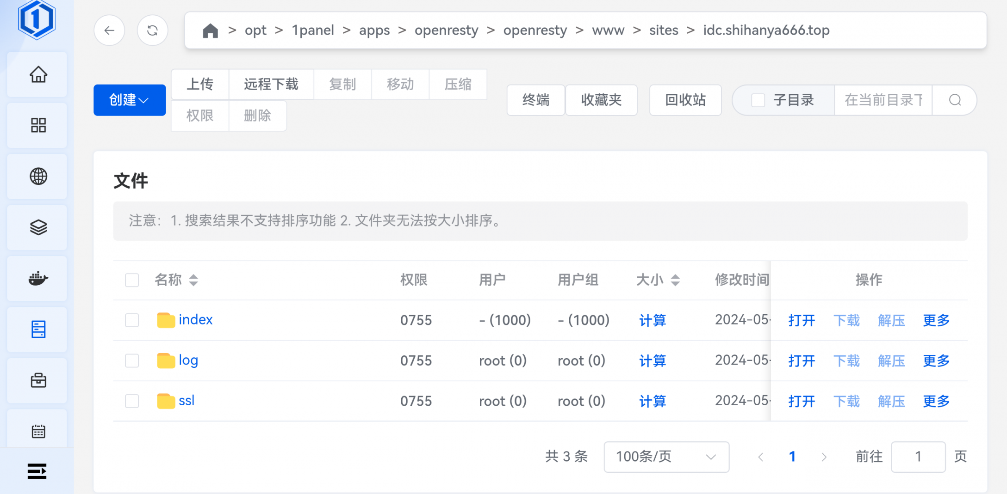Open the index folder name link
The width and height of the screenshot is (1007, 494).
[x=196, y=320]
